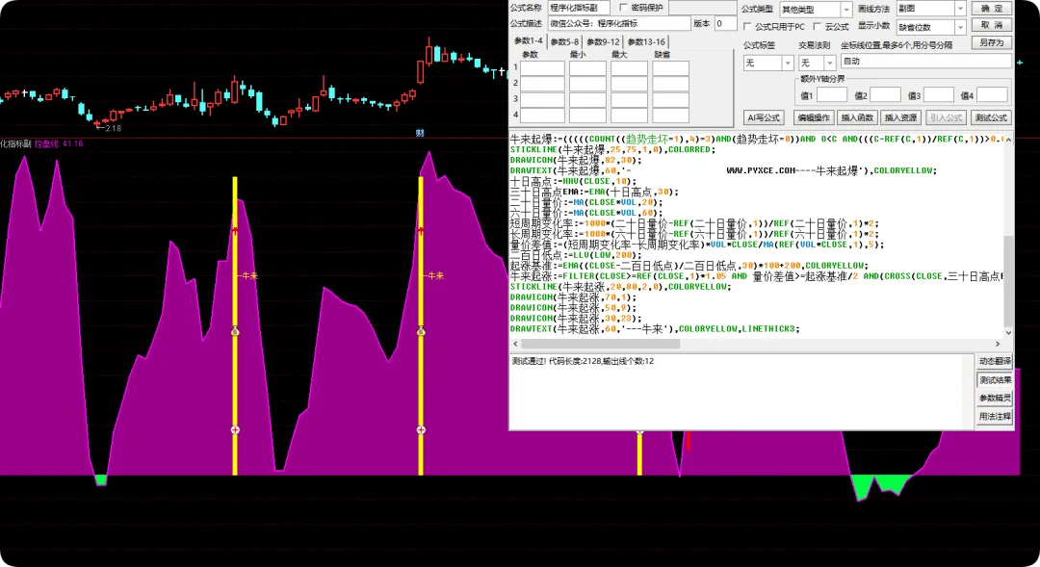Click the 插入资源 button
1040x567 pixels.
tap(900, 117)
